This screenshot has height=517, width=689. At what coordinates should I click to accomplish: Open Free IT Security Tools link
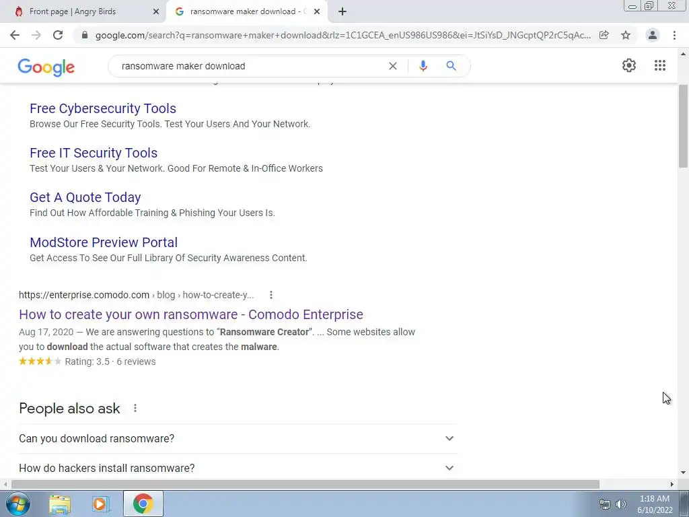pos(94,153)
